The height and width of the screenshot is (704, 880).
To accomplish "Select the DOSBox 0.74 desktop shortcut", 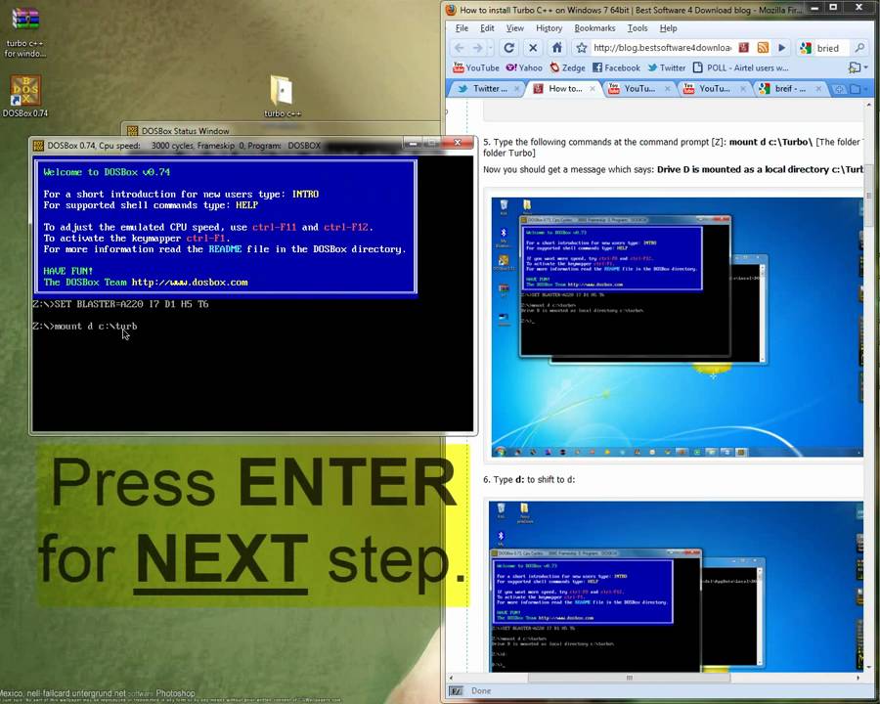I will click(25, 96).
